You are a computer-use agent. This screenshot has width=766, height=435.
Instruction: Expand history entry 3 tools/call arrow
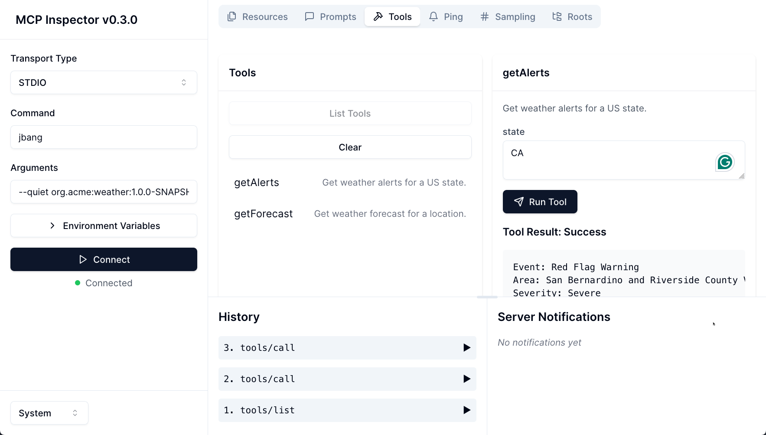pos(466,347)
